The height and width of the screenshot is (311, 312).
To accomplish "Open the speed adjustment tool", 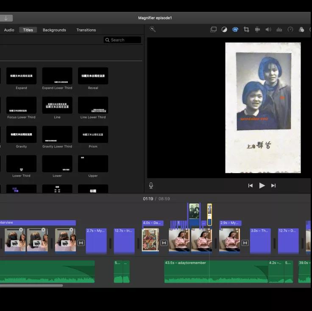I will (x=290, y=29).
